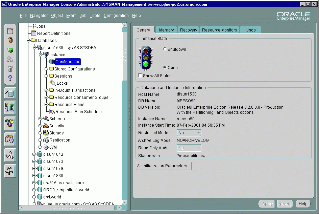Click the Jobs clock icon in tree

pyautogui.click(x=34, y=26)
